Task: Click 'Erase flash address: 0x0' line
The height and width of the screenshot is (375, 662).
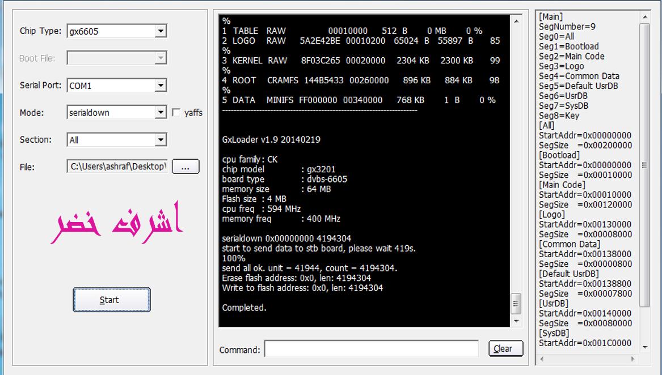Action: click(x=296, y=278)
